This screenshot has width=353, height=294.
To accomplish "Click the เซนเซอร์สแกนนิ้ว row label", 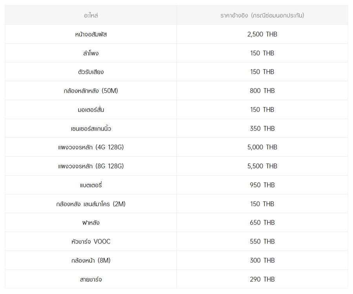I will tap(91, 128).
